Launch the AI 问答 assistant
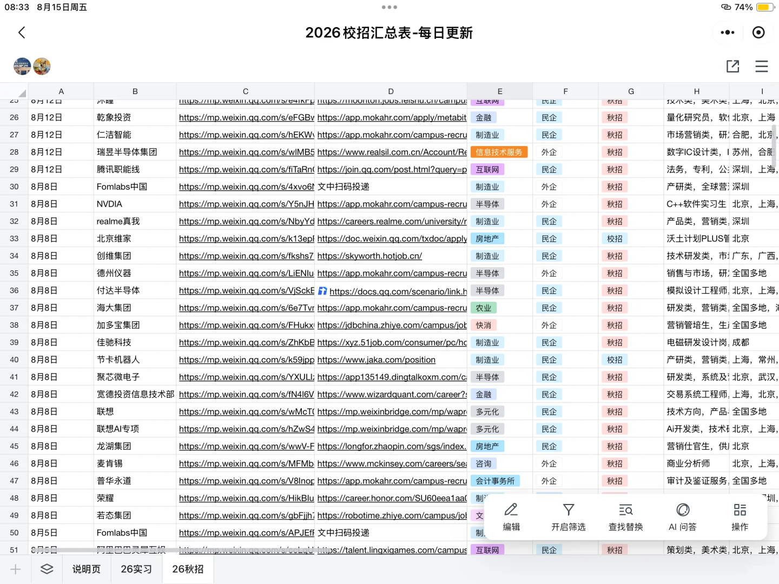This screenshot has height=584, width=779. point(682,516)
